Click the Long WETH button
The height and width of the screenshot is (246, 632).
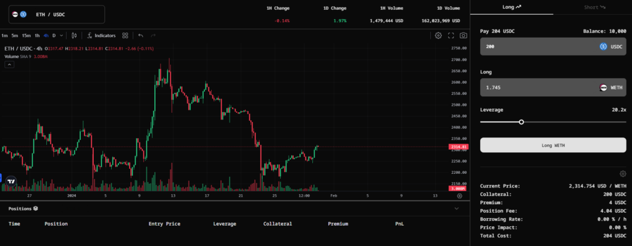pos(553,145)
